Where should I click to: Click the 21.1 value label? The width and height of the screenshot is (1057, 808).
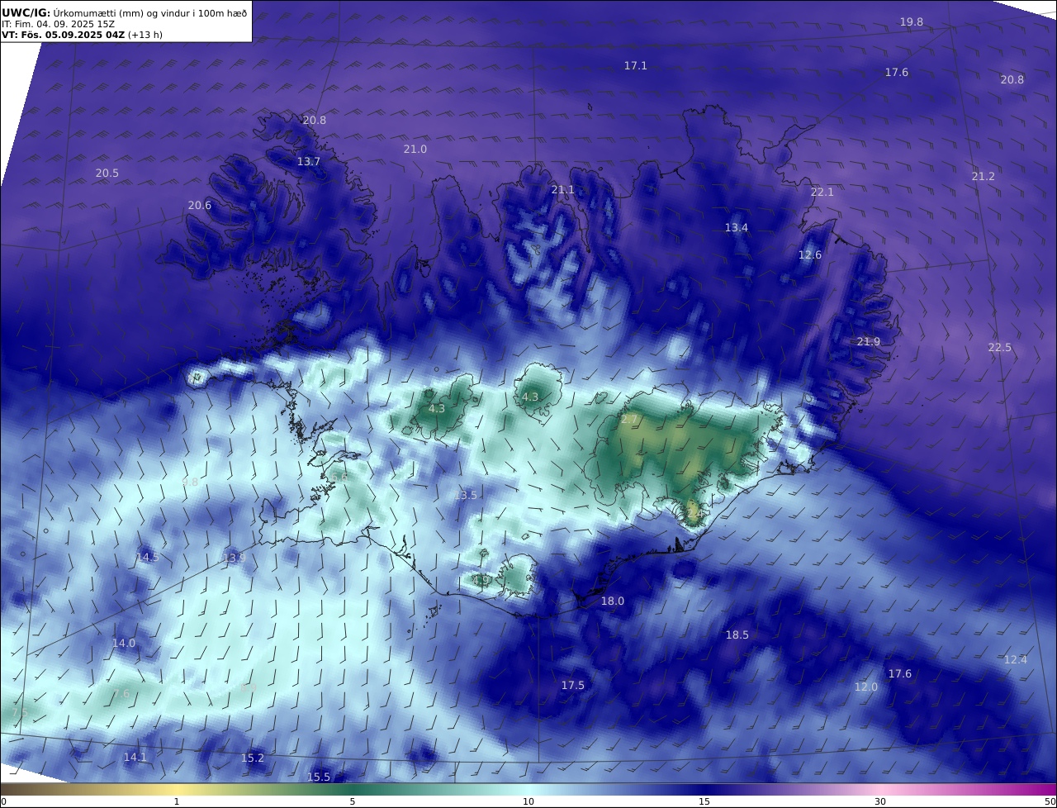(563, 190)
